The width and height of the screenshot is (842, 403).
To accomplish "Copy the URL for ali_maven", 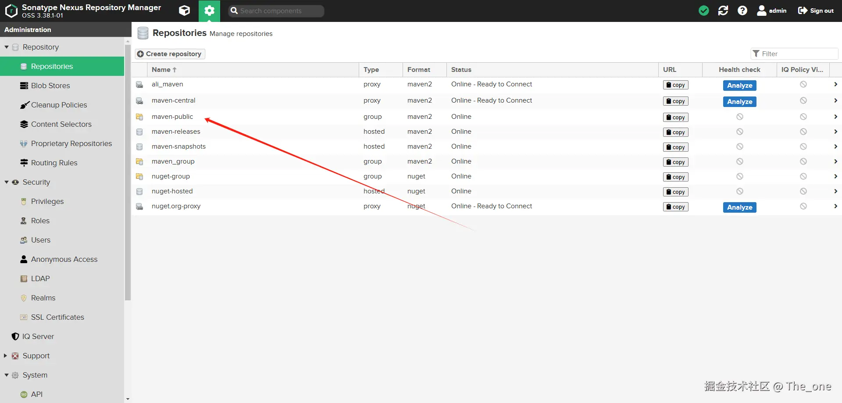I will (675, 85).
